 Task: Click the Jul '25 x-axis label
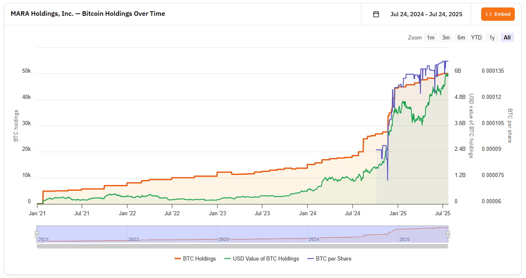(x=443, y=213)
